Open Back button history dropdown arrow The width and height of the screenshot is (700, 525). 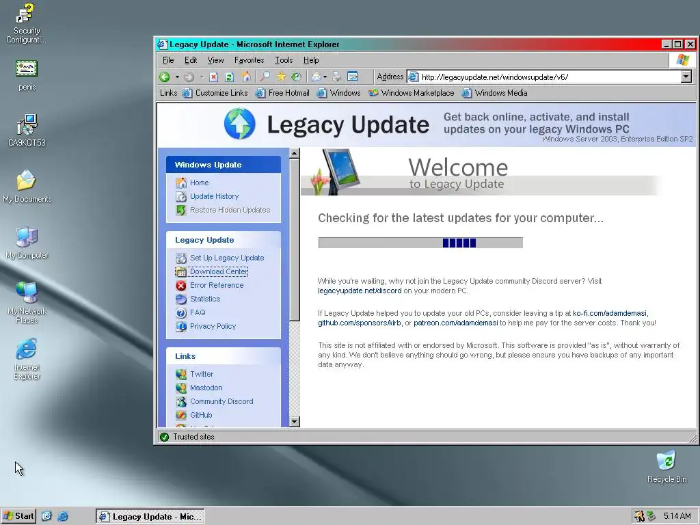pos(177,77)
